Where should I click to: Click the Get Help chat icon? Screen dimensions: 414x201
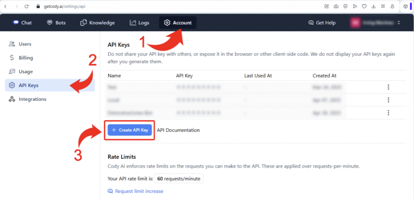pos(311,23)
